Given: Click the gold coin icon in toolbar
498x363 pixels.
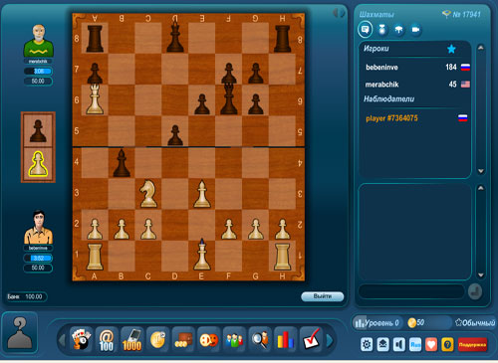Looking at the screenshot, I should click(157, 339).
